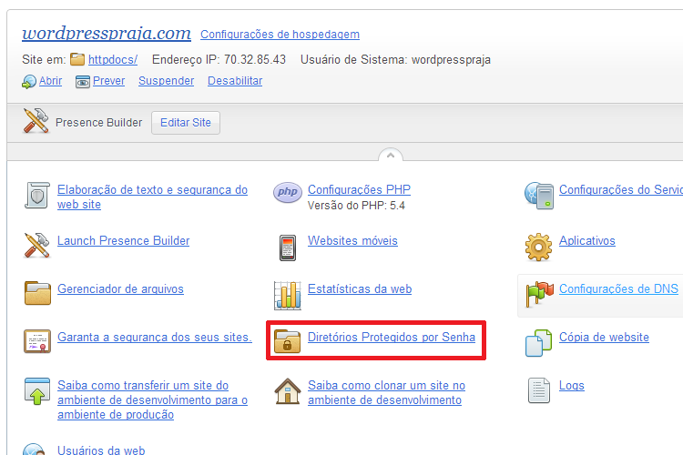Click the Abrir globe icon

tap(29, 81)
